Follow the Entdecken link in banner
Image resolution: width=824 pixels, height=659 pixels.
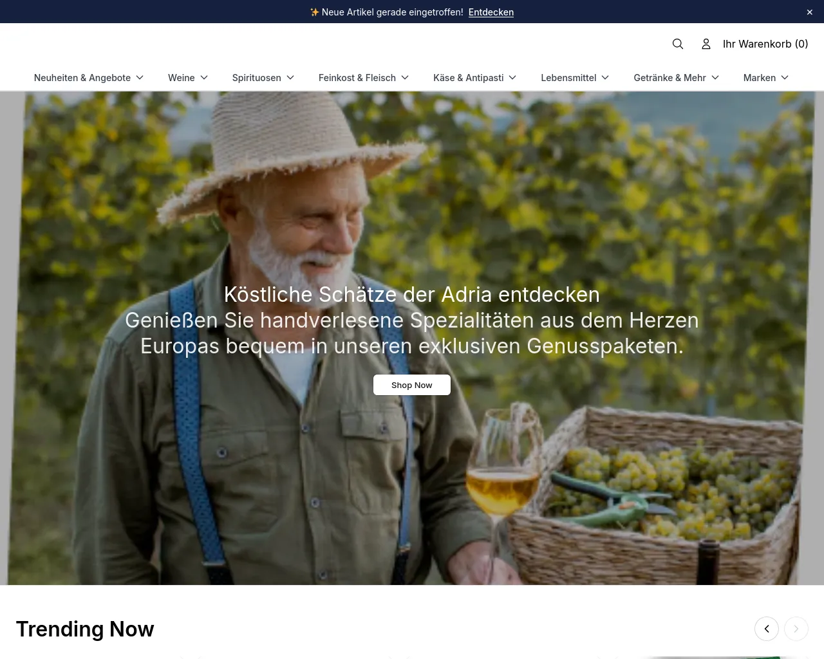click(491, 12)
